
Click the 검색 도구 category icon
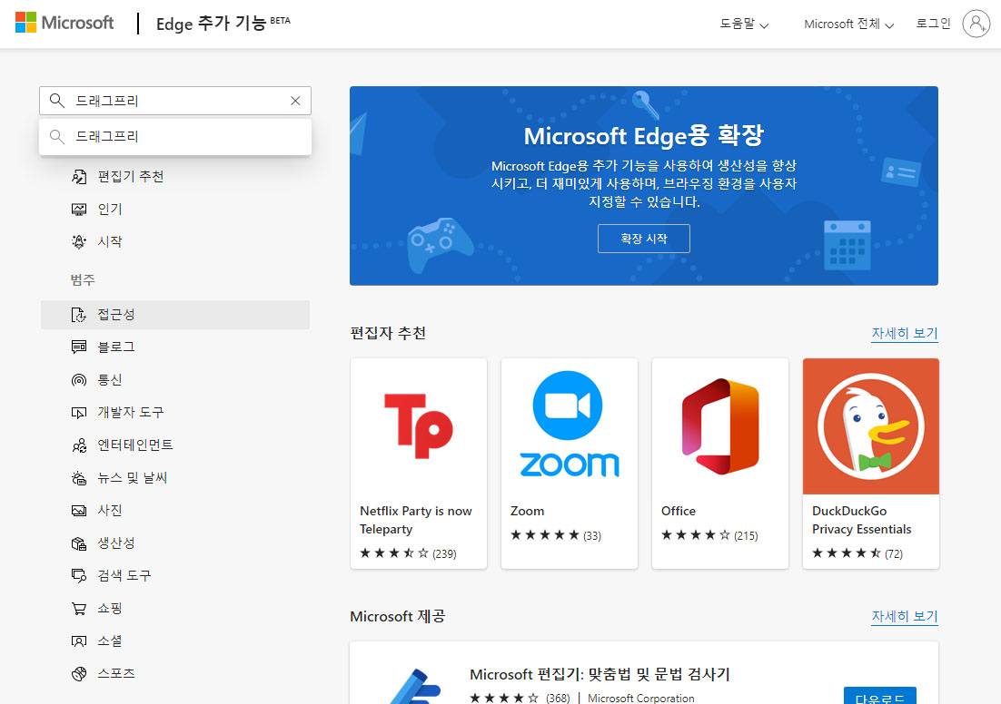pos(79,576)
